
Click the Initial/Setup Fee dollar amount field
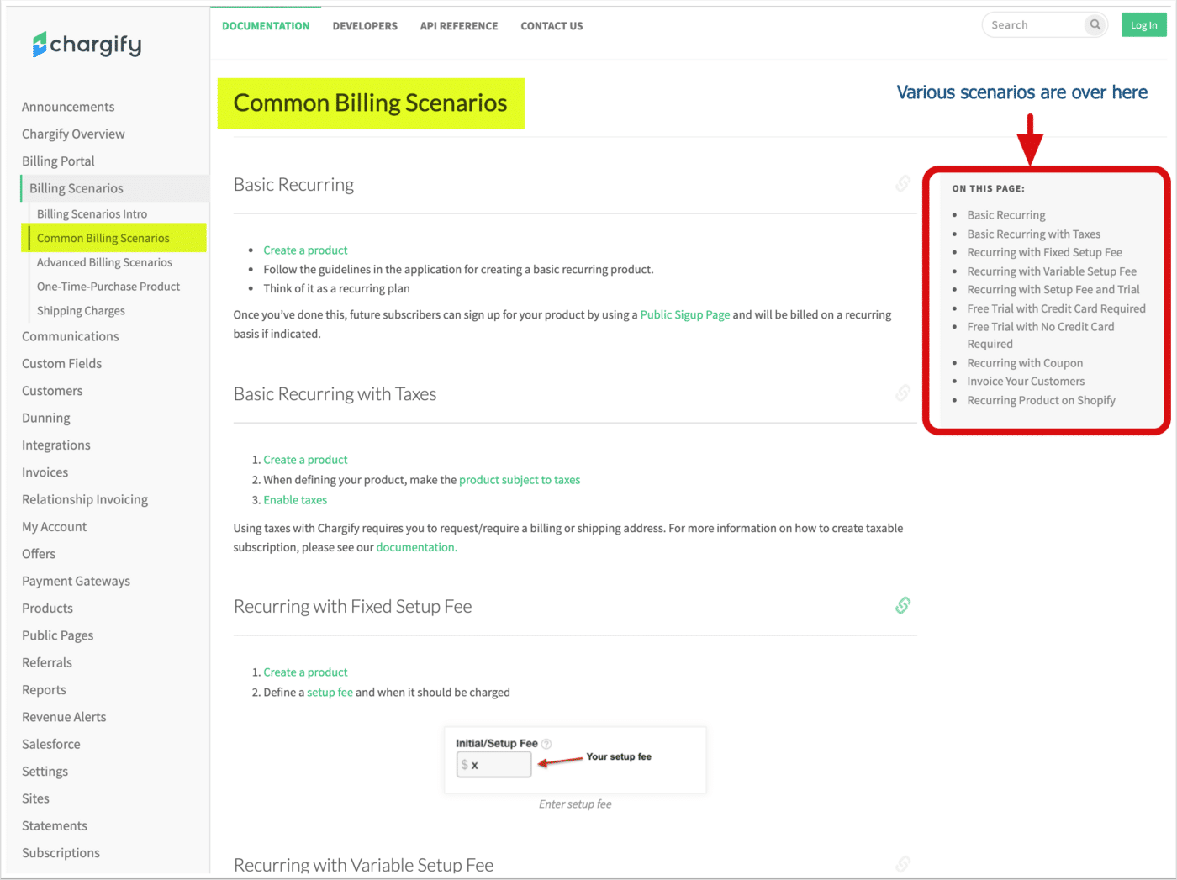click(x=493, y=764)
